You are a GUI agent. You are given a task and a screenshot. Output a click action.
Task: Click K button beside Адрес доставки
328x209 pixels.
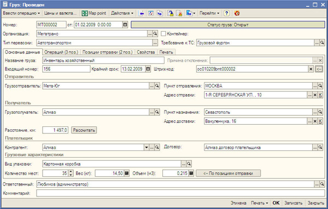320,121
